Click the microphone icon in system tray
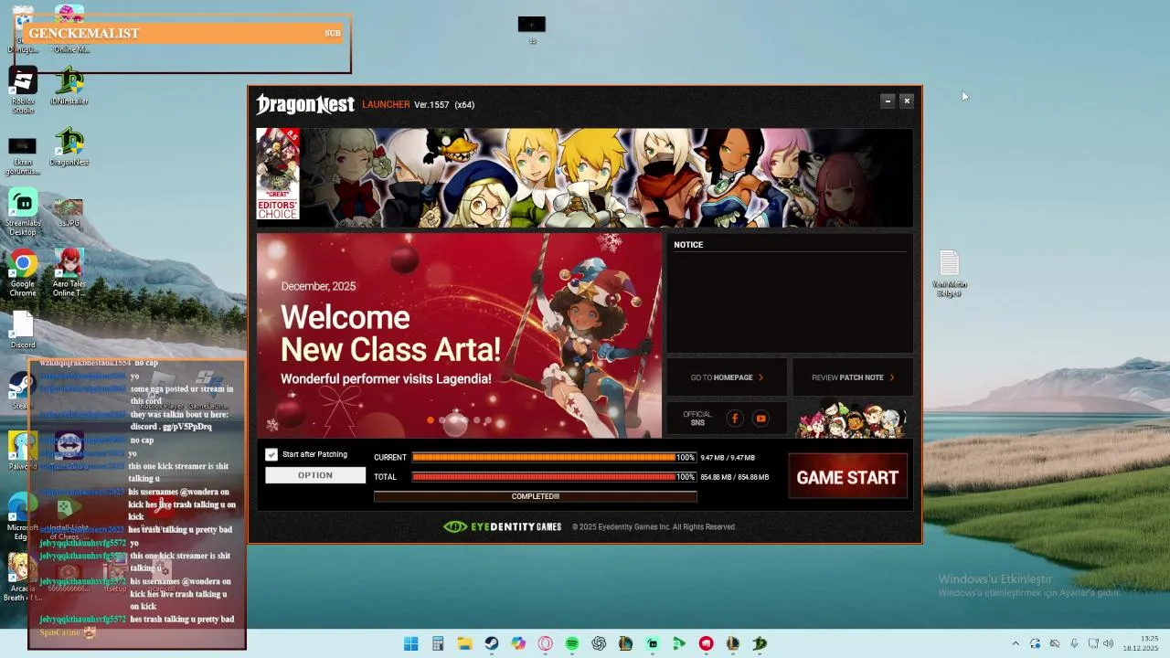This screenshot has height=658, width=1170. click(1074, 643)
